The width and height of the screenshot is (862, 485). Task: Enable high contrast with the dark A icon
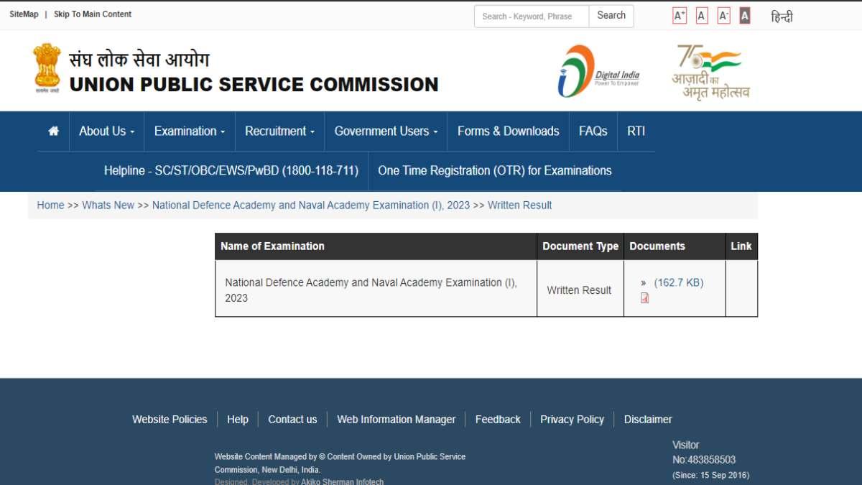click(x=744, y=14)
